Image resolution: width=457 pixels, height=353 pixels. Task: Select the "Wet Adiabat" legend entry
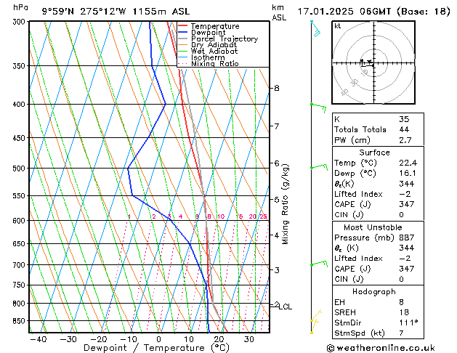tap(214, 51)
